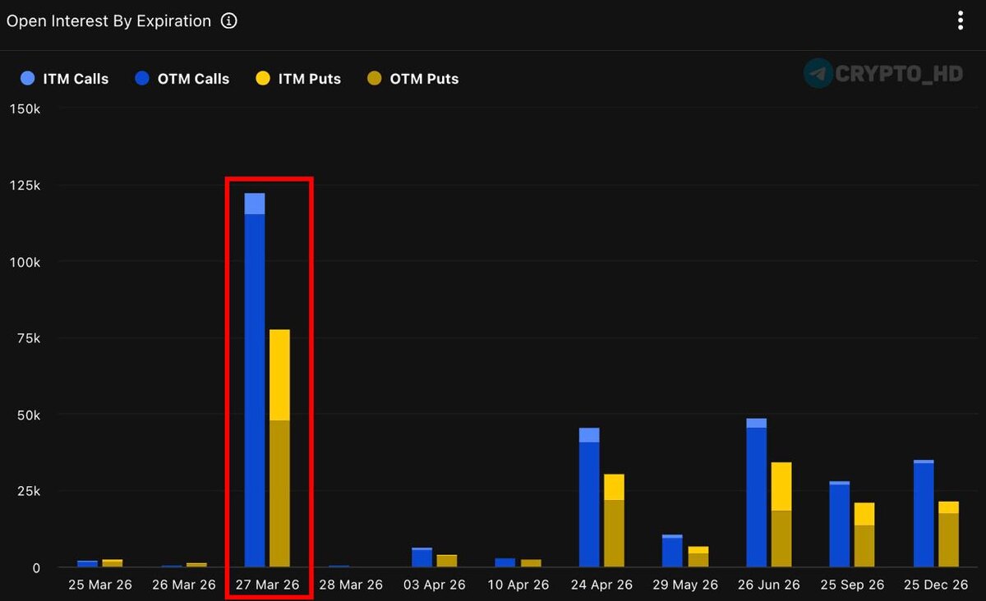
Task: Select the 29 May 26 puts bar
Action: pyautogui.click(x=698, y=557)
